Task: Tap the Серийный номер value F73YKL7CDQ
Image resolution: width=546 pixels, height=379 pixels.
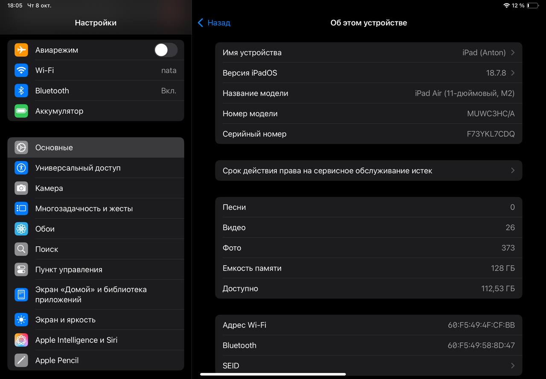Action: pos(491,134)
